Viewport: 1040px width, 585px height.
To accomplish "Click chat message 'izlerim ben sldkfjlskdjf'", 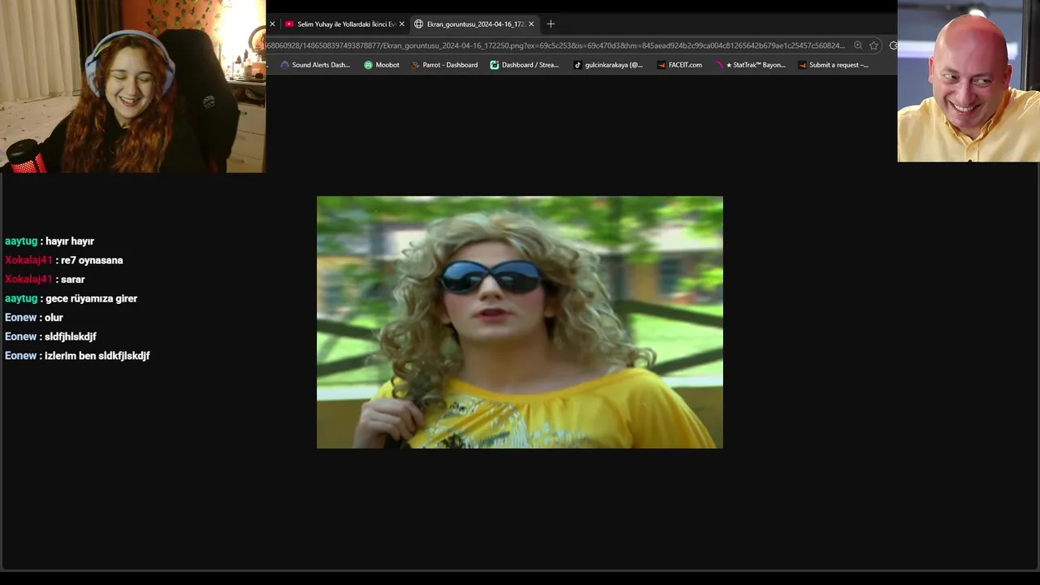I will coord(97,356).
